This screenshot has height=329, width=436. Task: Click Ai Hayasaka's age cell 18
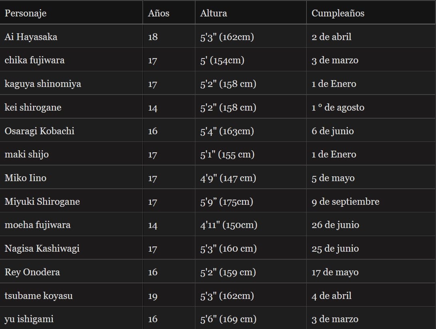153,37
